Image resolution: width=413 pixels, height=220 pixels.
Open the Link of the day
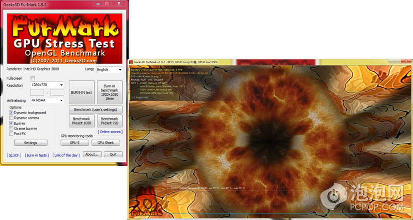point(66,155)
